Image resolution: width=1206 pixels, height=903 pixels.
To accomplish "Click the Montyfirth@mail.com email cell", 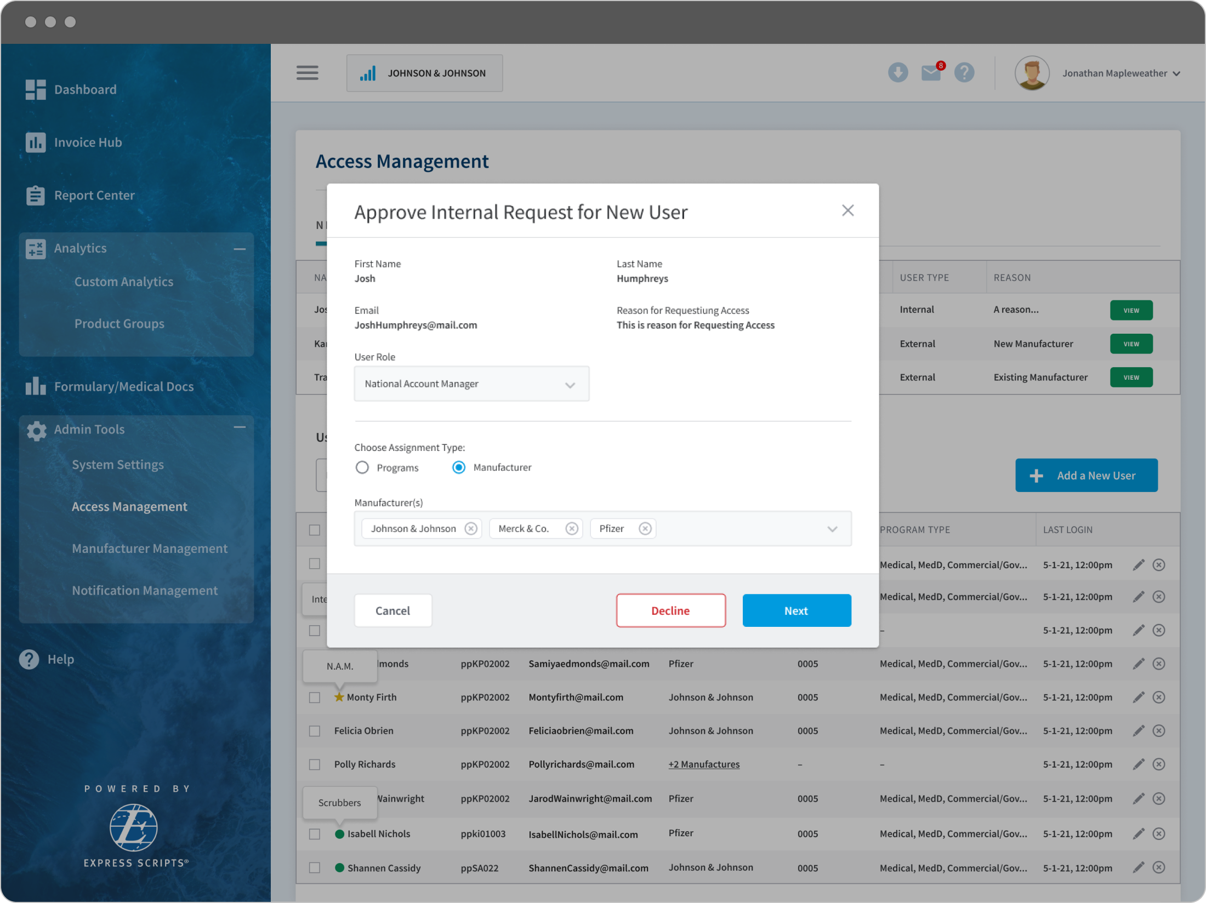I will [x=576, y=698].
